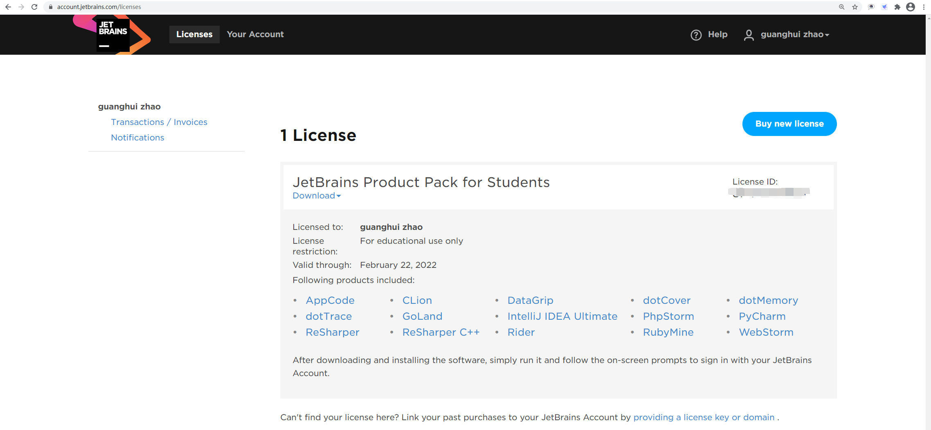Click the Licensed to name guanghui zhao
The image size is (931, 430).
391,227
